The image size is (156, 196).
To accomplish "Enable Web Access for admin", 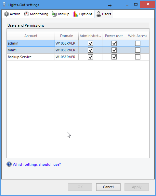I will click(x=138, y=43).
